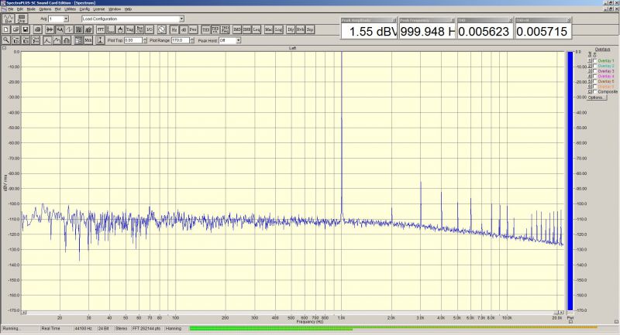Image resolution: width=620 pixels, height=335 pixels.
Task: Open the Avg dropdown
Action: 66,19
